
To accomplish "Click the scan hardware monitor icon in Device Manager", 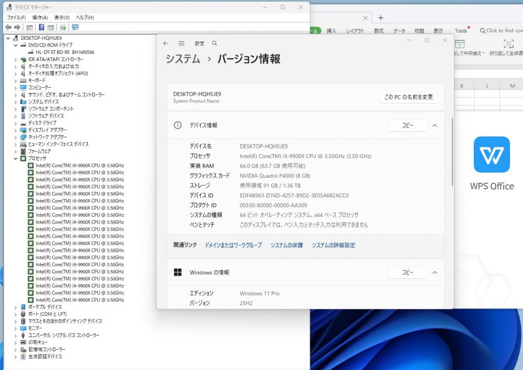I will (x=75, y=27).
